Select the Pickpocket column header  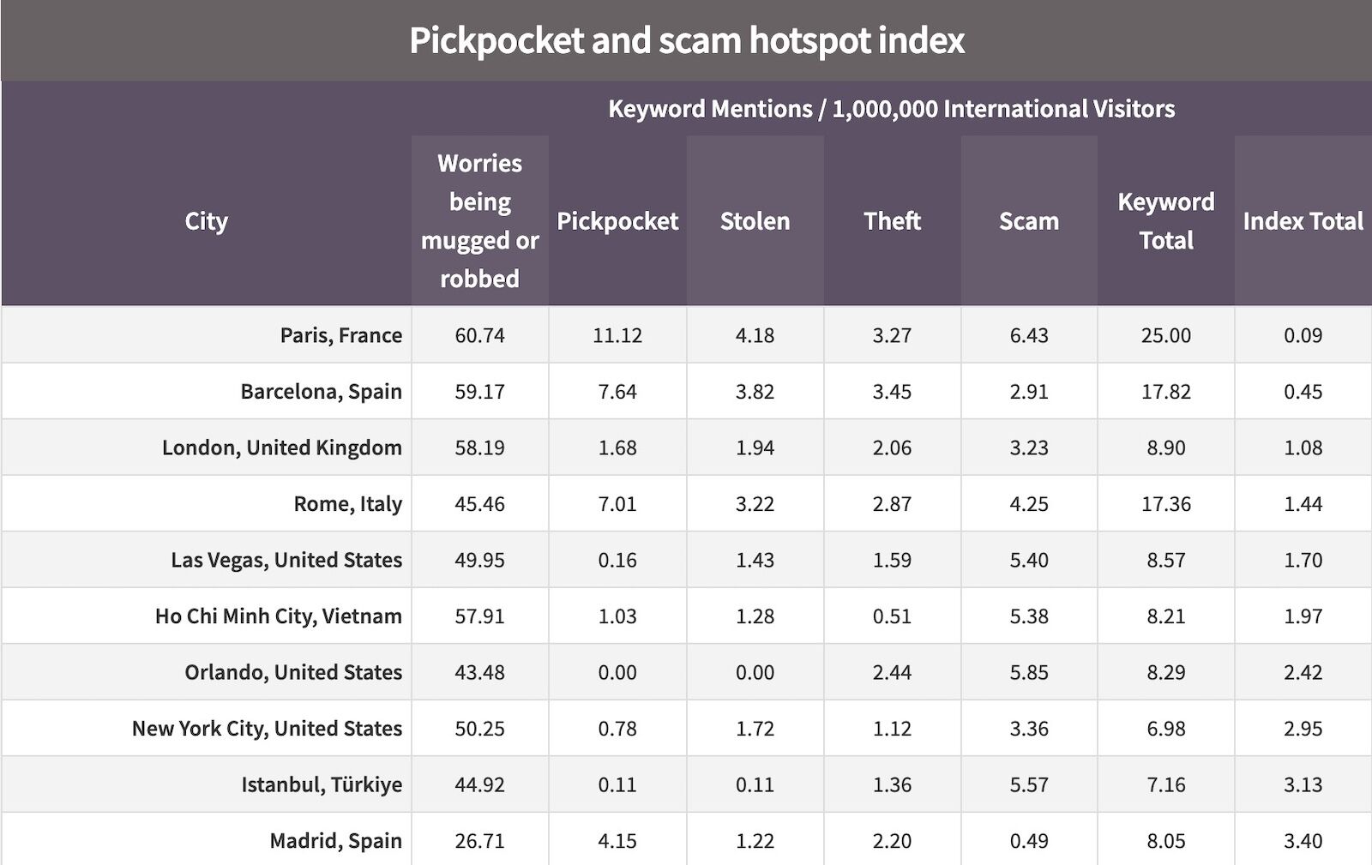coord(617,221)
